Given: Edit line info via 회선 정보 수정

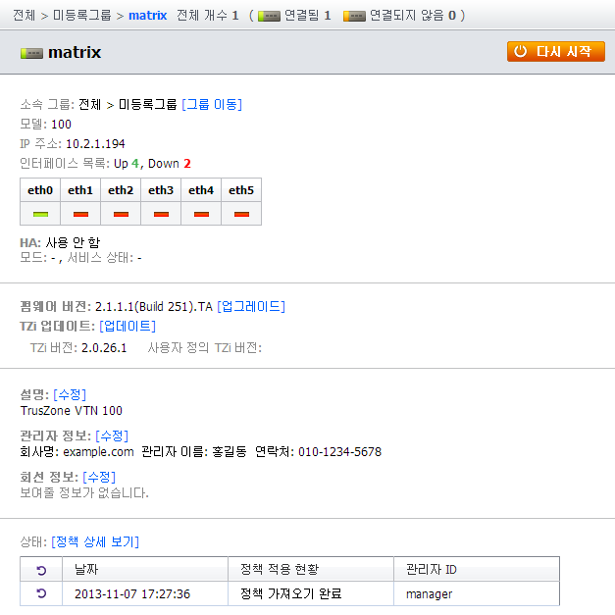Looking at the screenshot, I should 98,477.
